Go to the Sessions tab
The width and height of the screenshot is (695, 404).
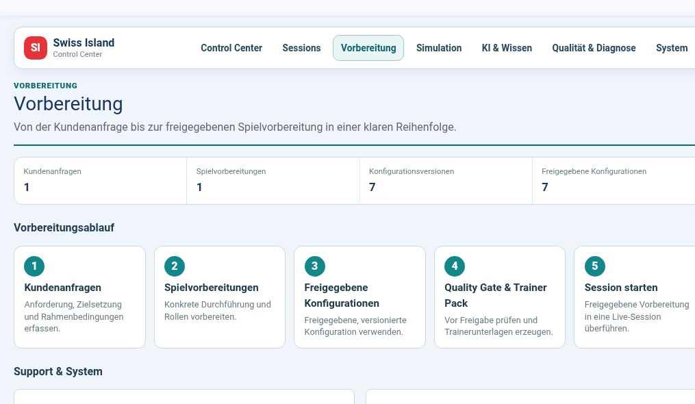pos(301,48)
